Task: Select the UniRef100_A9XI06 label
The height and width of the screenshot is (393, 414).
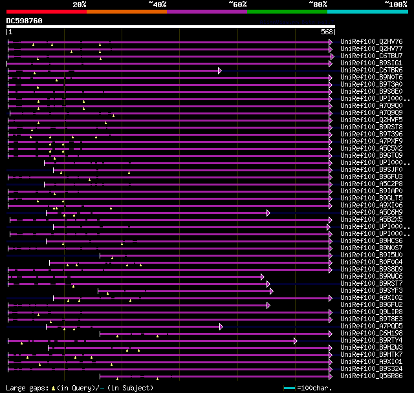Action: pos(371,206)
